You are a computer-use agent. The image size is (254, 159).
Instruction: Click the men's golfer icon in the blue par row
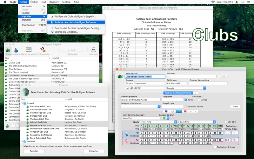click(126, 134)
